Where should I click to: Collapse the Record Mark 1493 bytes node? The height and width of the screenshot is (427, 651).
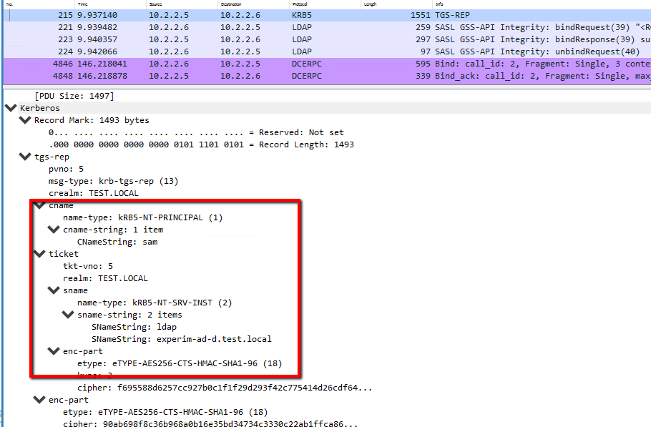point(25,120)
